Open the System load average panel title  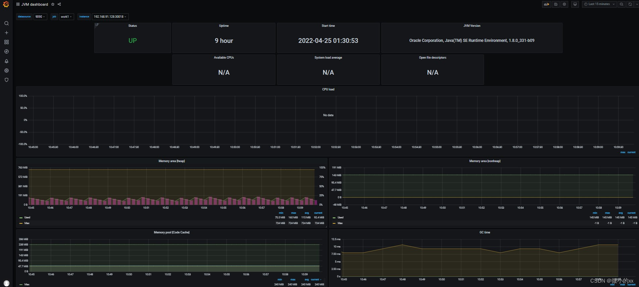click(328, 58)
